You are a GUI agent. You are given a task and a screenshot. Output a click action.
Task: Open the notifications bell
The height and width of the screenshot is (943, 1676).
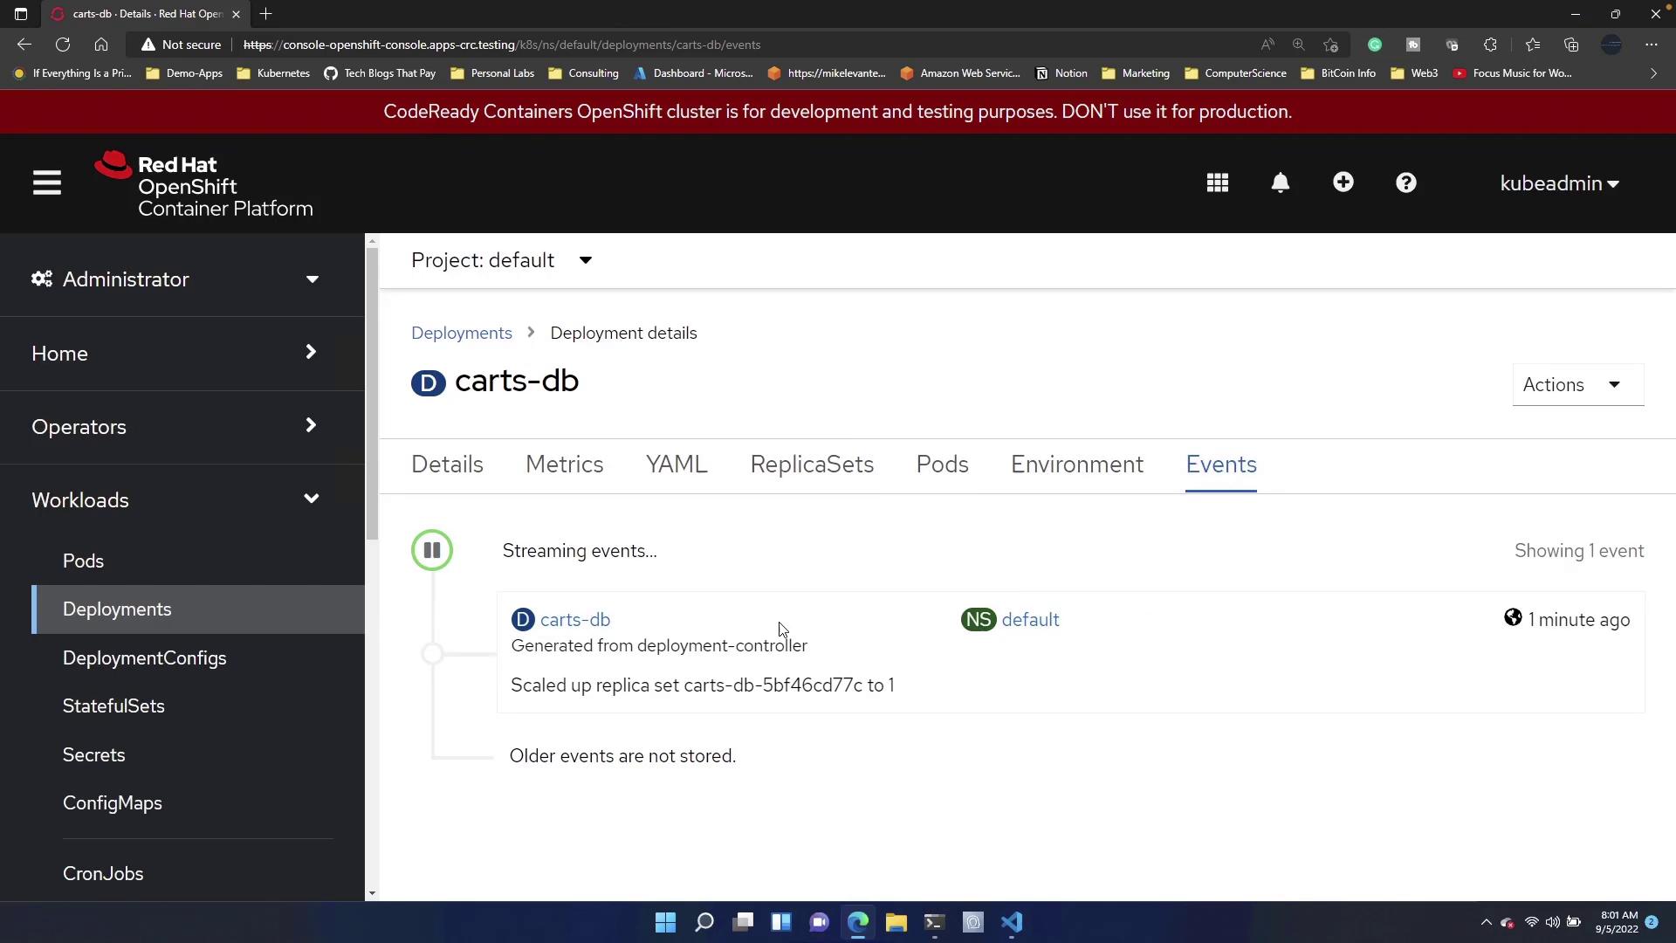(x=1281, y=183)
